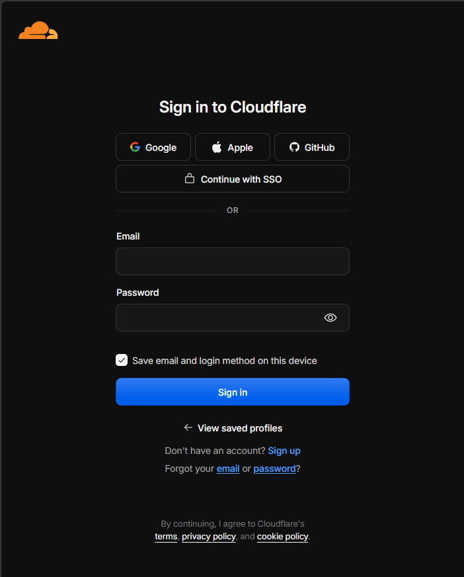Click the GitHub octocat icon
The width and height of the screenshot is (464, 577).
(294, 147)
